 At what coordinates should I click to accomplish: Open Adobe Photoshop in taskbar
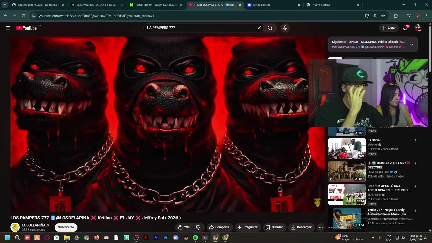[x=166, y=238]
